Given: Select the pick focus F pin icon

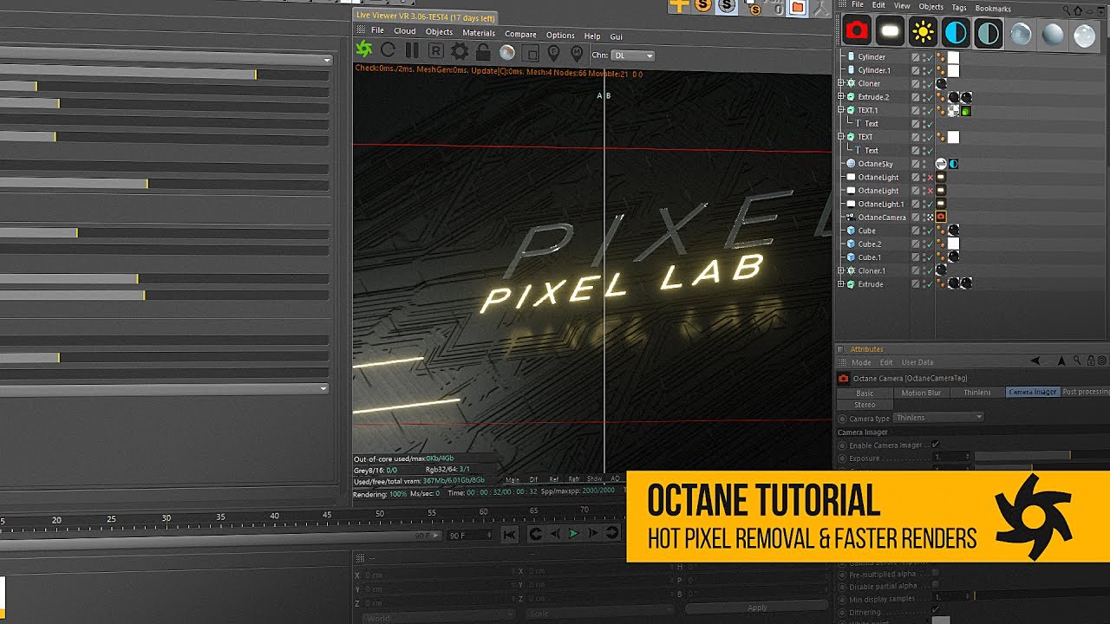Looking at the screenshot, I should pos(554,54).
